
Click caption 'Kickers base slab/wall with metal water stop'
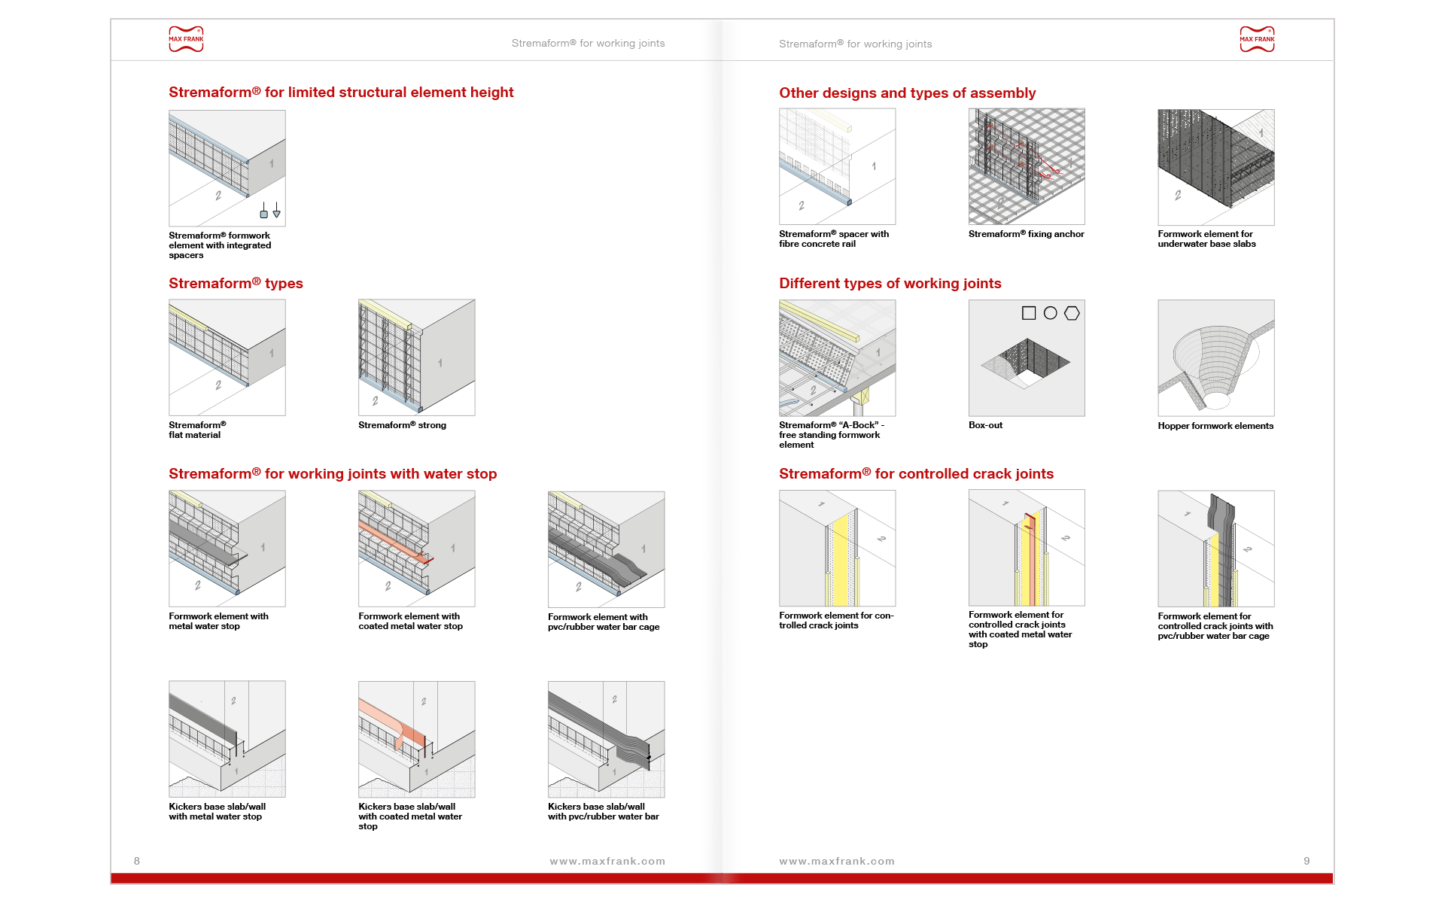coord(217,811)
